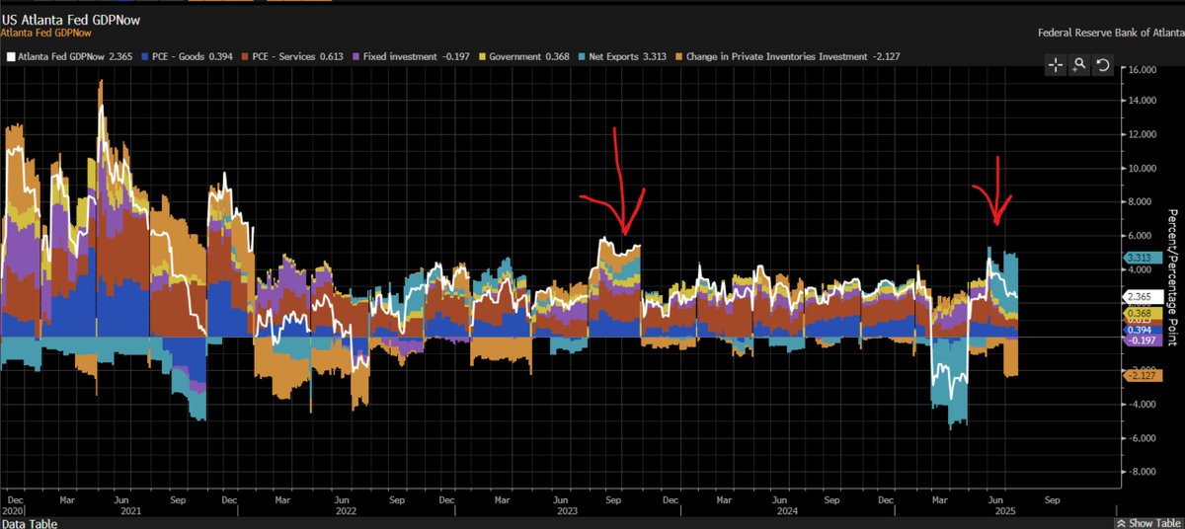The height and width of the screenshot is (529, 1185).
Task: Click the -4.000 y-axis tick label
Action: tap(1144, 404)
